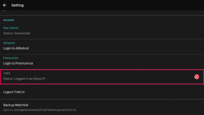Go back using the arrow icon
This screenshot has height=115, width=204.
pyautogui.click(x=5, y=5)
